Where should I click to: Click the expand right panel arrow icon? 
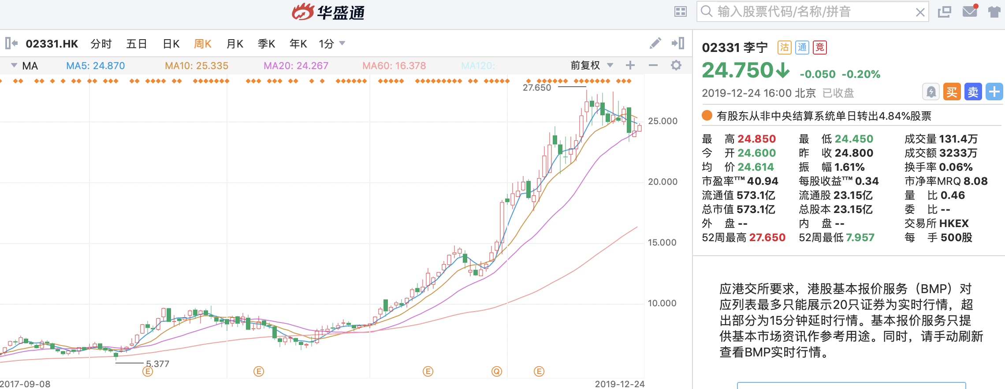678,43
